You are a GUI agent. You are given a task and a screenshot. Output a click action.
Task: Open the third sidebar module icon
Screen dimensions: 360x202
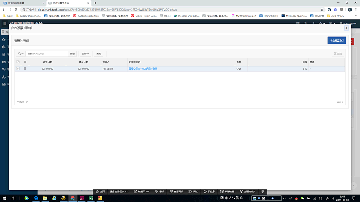[x=4, y=54]
